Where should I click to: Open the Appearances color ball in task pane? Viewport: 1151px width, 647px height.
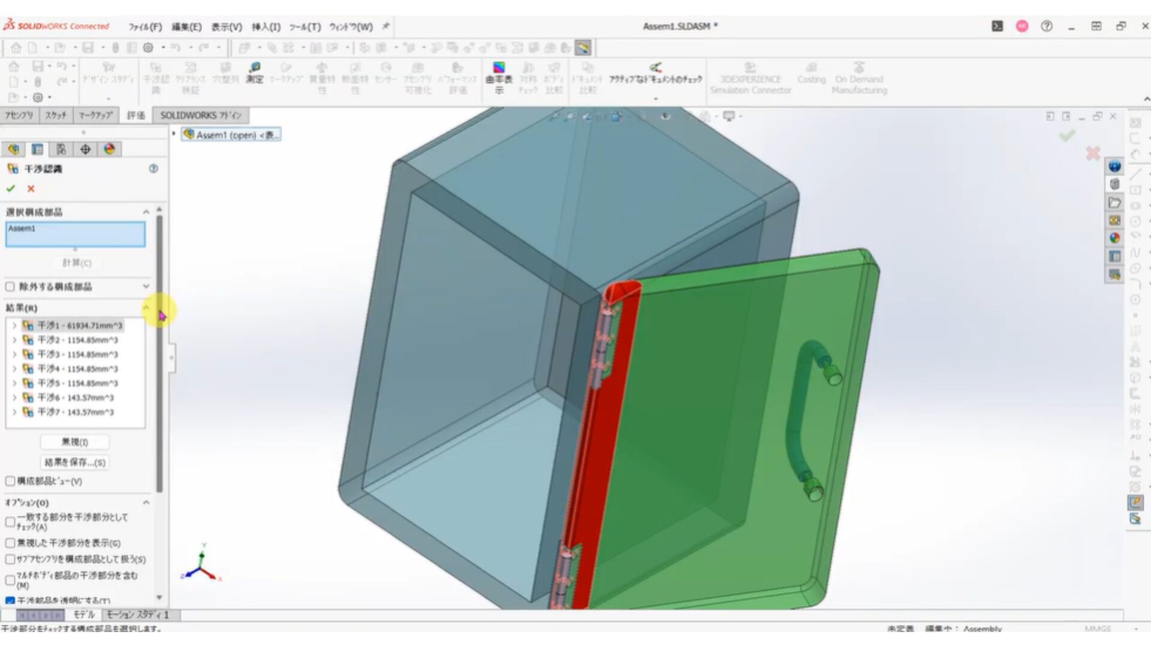[x=1114, y=238]
